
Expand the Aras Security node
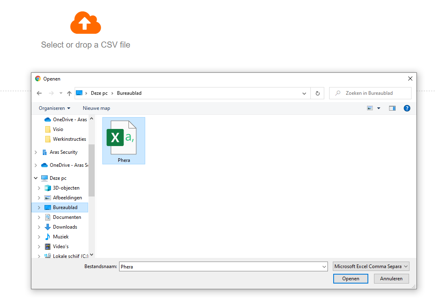[36, 152]
